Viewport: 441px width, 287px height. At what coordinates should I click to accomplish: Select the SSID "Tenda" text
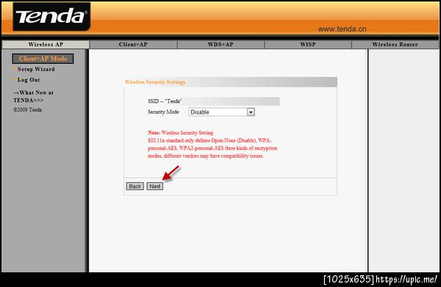pyautogui.click(x=165, y=101)
